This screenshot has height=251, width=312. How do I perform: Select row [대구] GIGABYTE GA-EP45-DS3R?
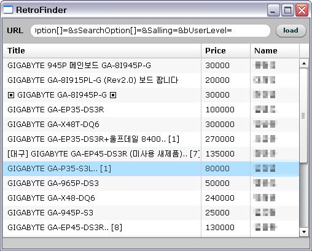point(151,154)
